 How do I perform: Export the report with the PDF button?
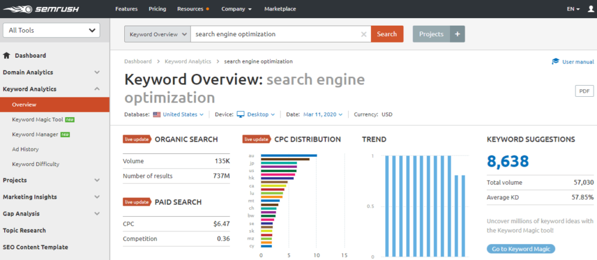[x=584, y=92]
